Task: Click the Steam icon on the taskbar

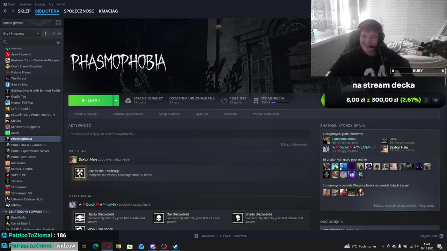Action: 175,246
